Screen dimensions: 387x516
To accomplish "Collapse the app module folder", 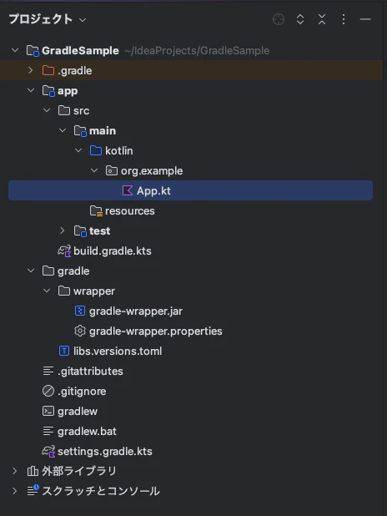I will (x=31, y=90).
